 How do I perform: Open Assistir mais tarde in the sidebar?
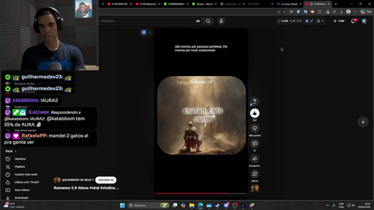26,174
